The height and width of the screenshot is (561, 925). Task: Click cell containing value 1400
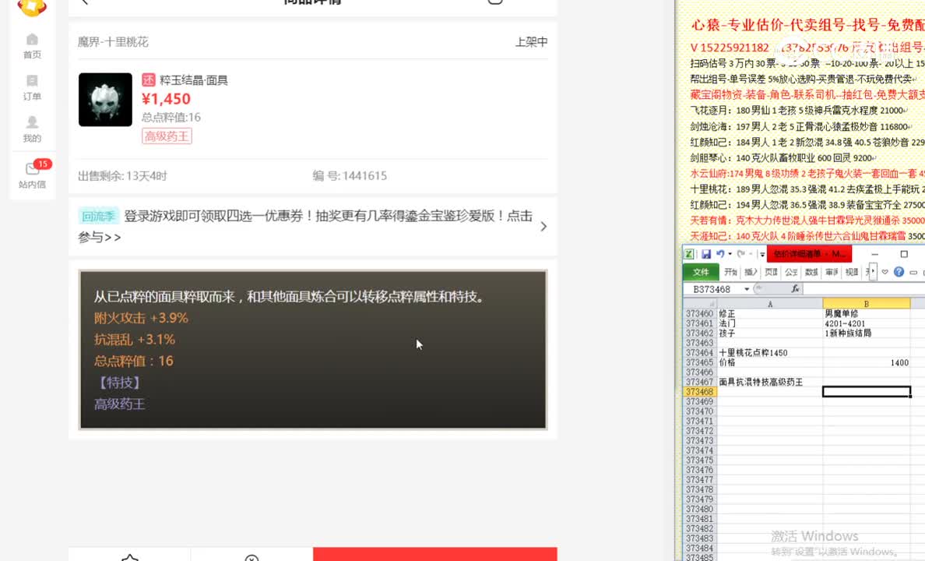pyautogui.click(x=866, y=362)
